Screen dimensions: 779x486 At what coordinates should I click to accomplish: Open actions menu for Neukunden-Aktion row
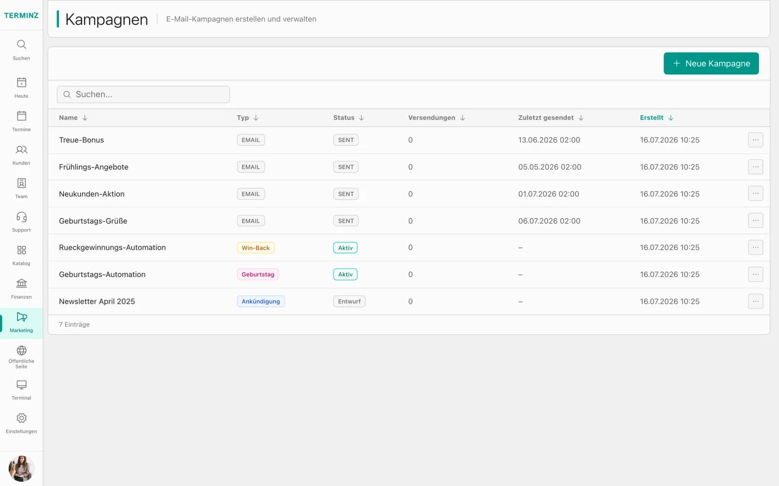pos(755,193)
